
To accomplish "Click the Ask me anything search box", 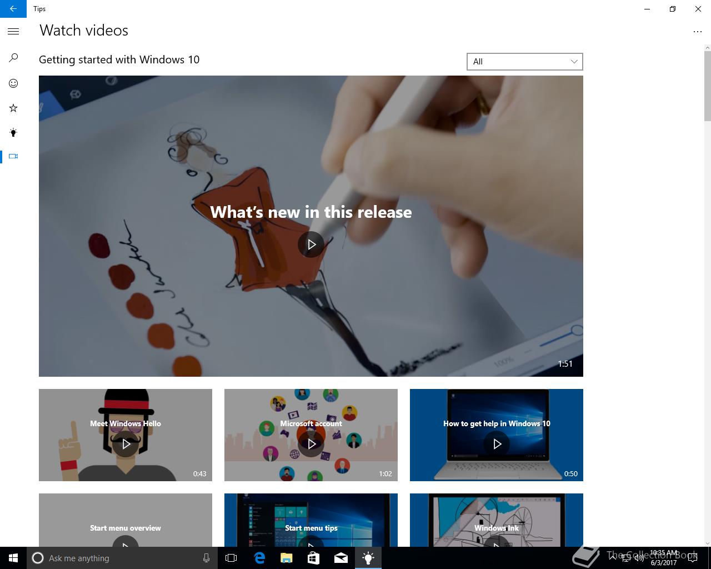I will pos(121,558).
